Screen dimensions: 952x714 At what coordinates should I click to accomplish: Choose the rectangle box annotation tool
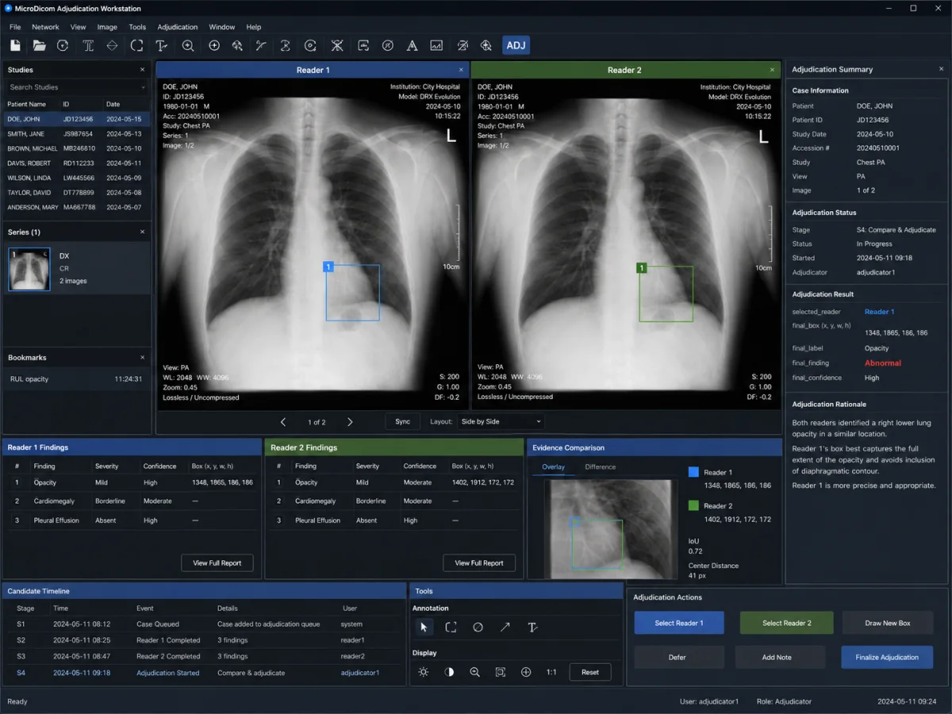[451, 627]
